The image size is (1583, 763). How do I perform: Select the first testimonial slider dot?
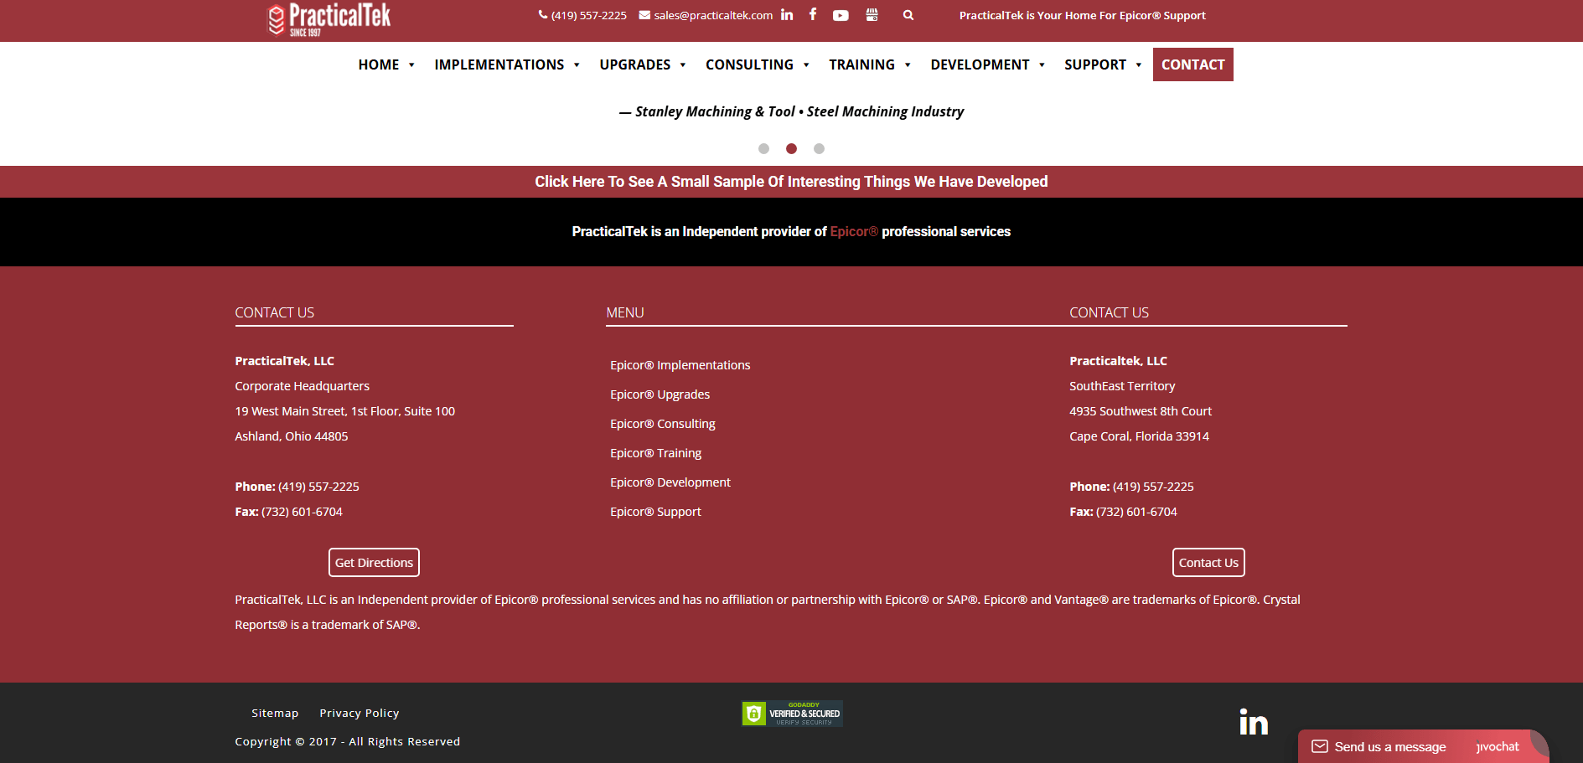(763, 148)
